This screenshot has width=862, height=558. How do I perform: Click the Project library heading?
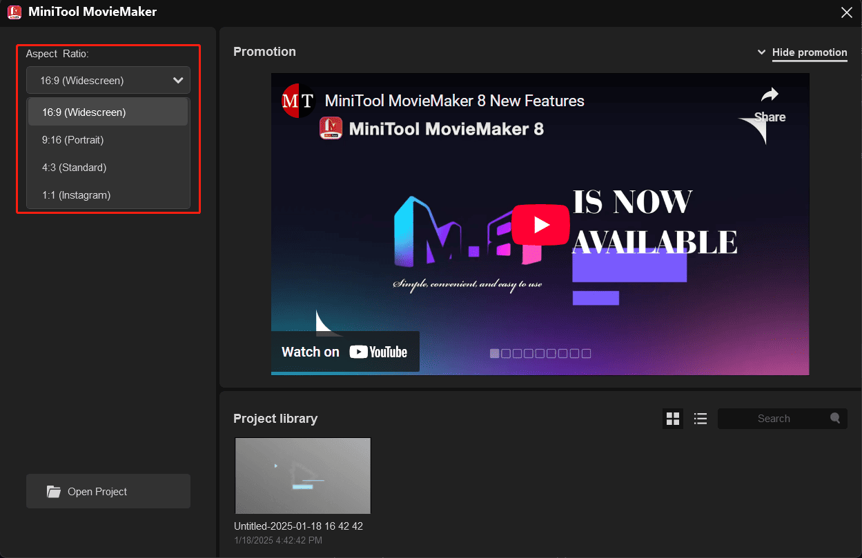point(275,419)
